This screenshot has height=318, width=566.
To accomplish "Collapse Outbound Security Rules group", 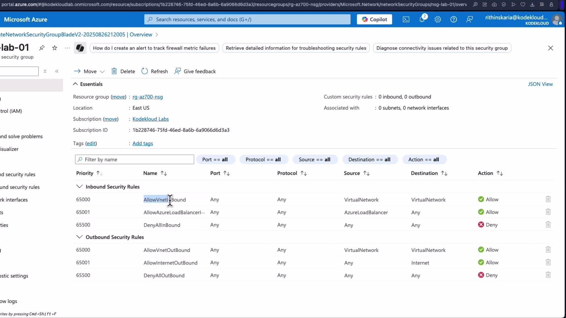I will click(x=79, y=237).
